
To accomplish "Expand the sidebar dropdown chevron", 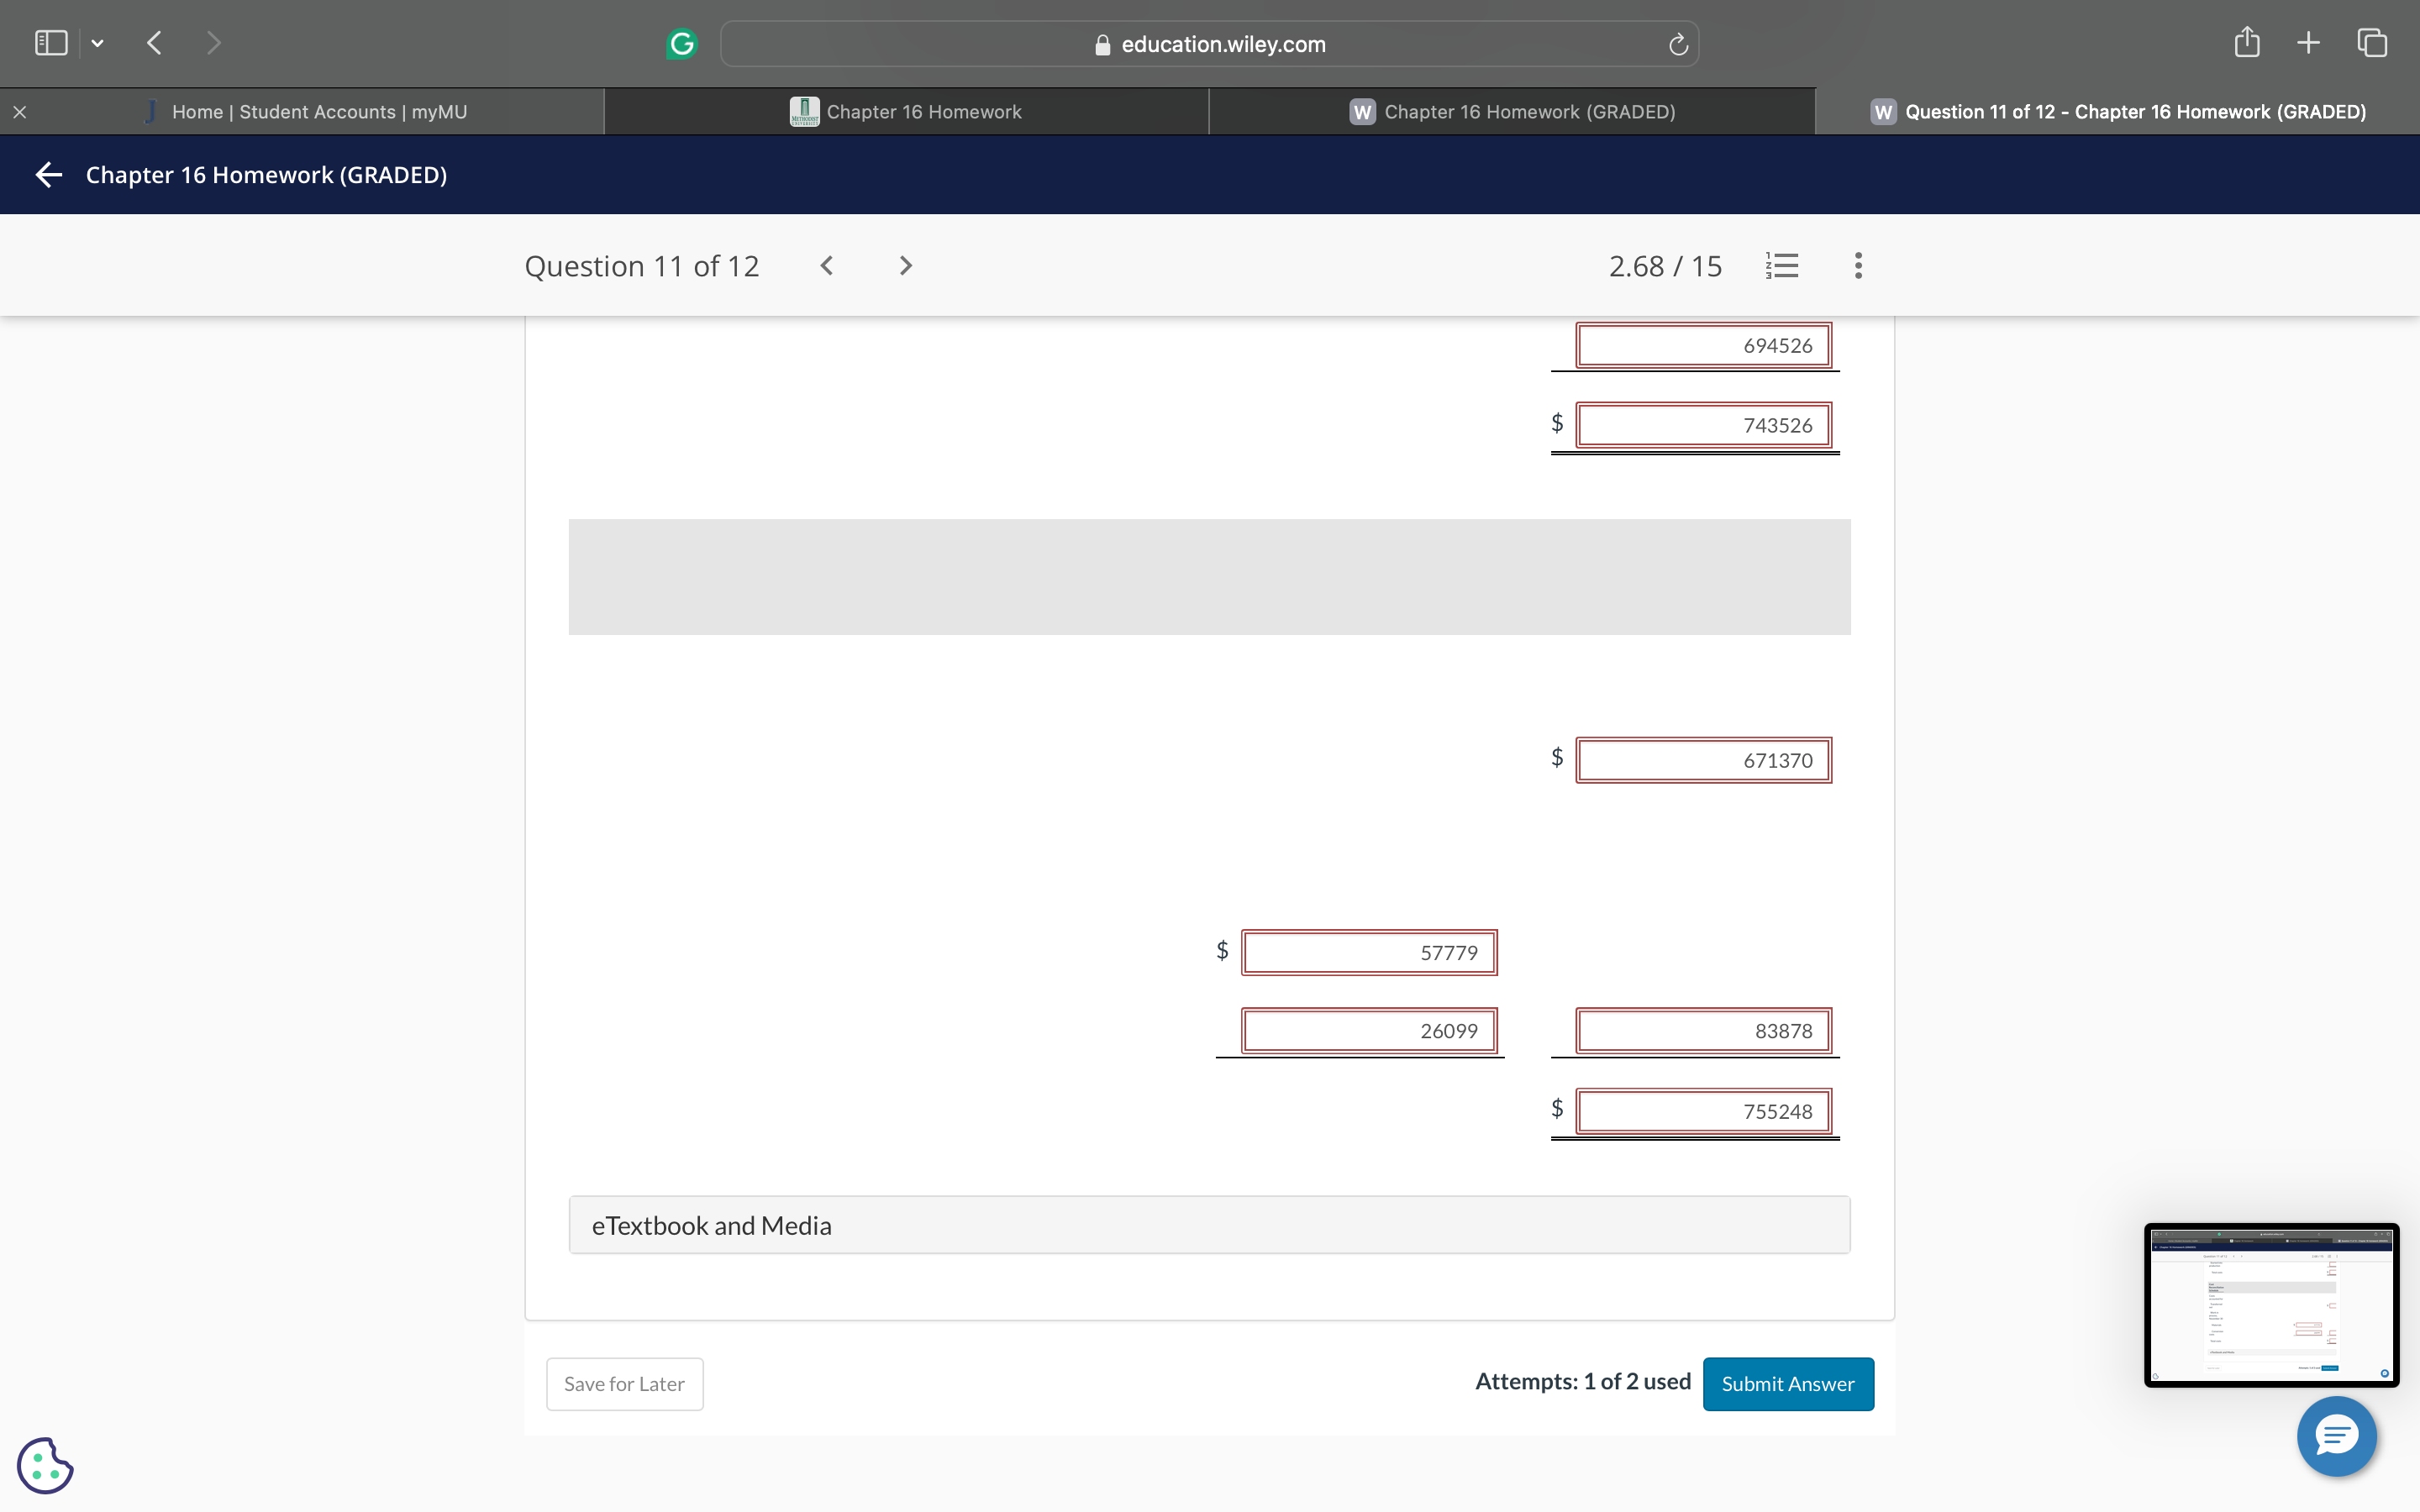I will pos(97,43).
